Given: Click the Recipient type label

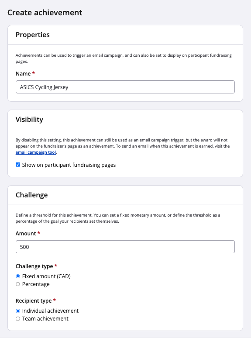Looking at the screenshot, I should [x=34, y=301].
